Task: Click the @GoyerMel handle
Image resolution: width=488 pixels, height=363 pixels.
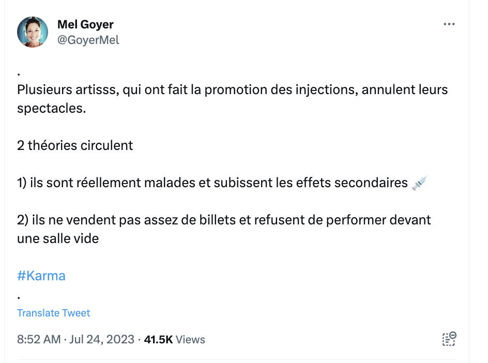Action: tap(88, 40)
